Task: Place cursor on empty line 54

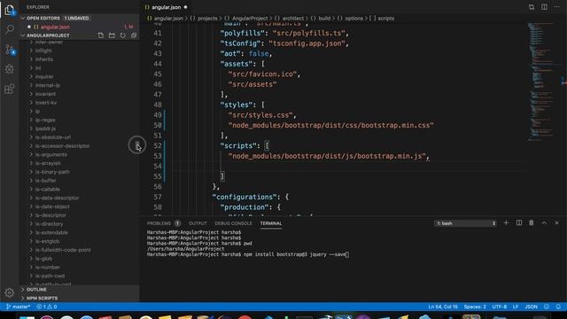Action: pyautogui.click(x=347, y=167)
